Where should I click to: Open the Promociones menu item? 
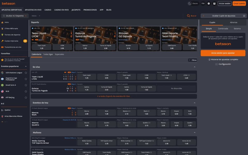point(90,10)
